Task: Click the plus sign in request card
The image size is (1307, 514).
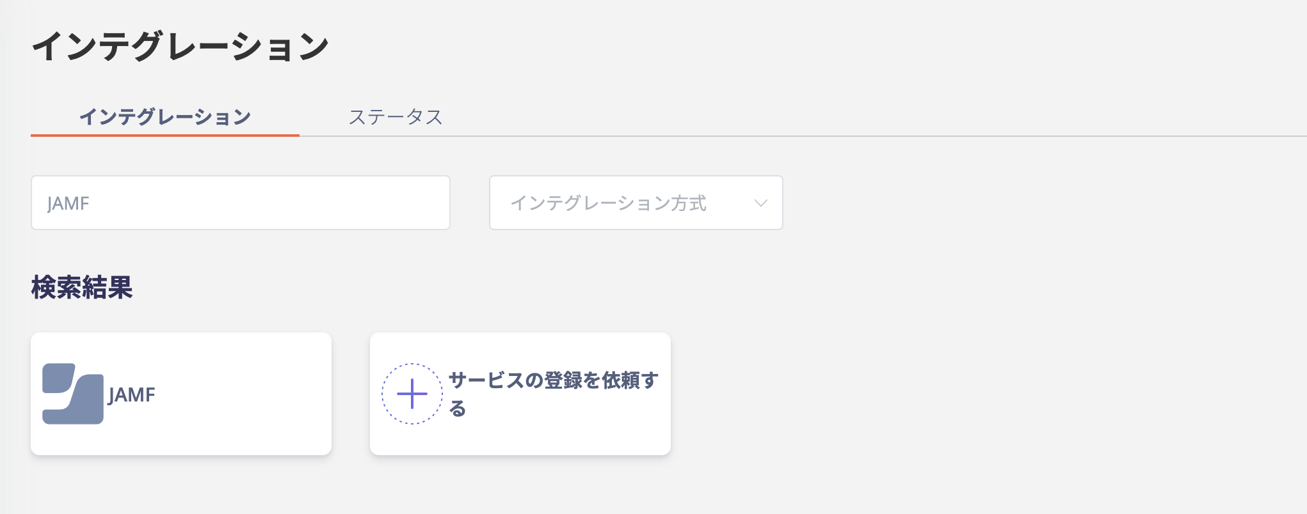Action: [x=412, y=394]
